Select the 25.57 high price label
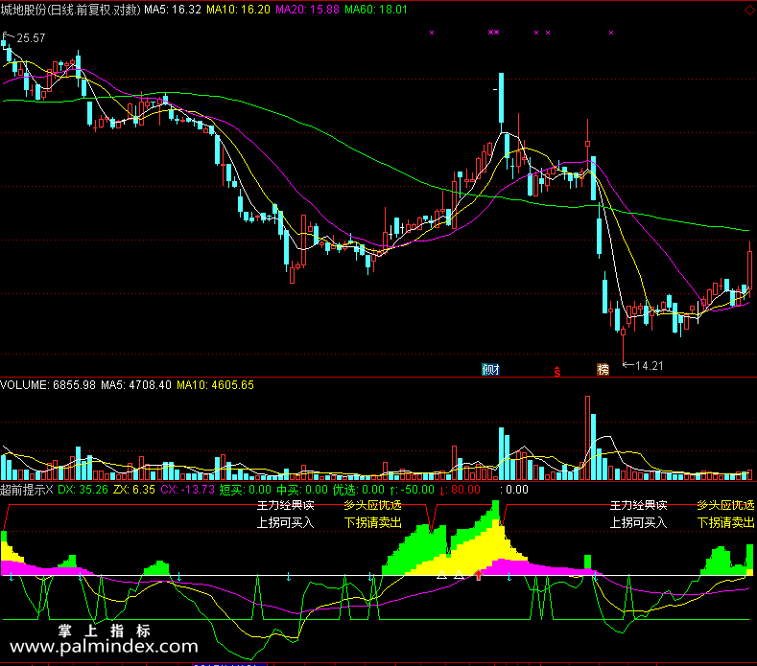Viewport: 757px width, 666px height. 31,38
